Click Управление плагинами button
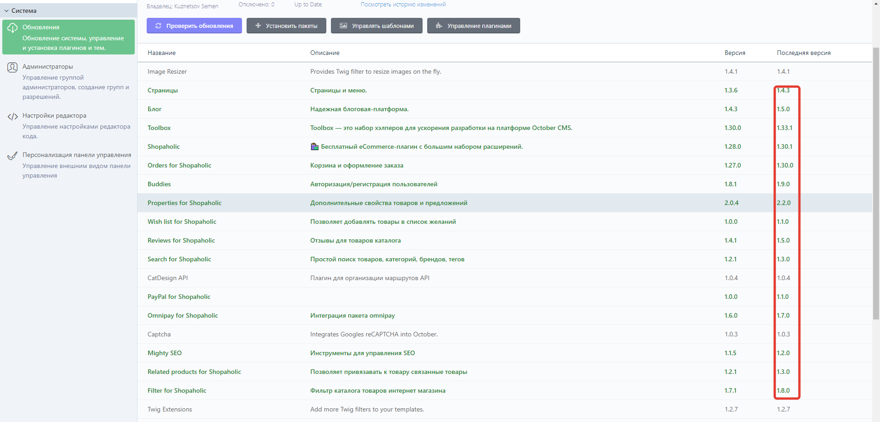880x422 pixels. [x=473, y=26]
